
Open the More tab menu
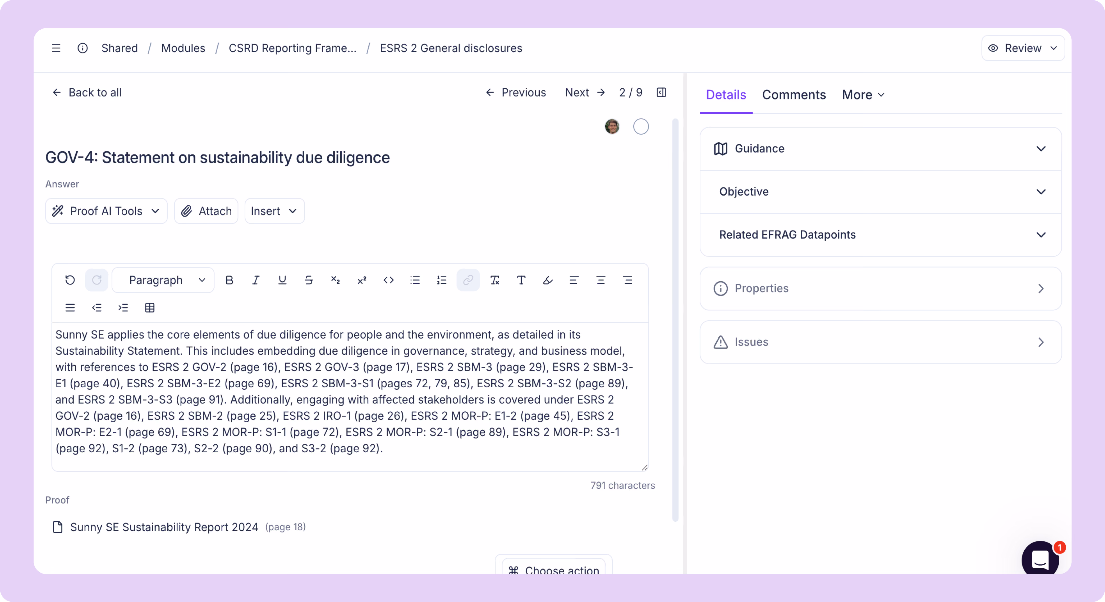863,95
